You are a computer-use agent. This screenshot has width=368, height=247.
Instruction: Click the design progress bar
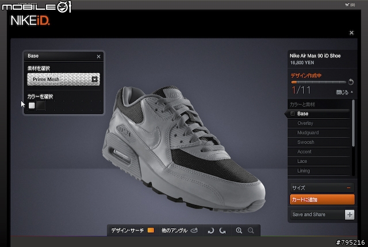point(319,82)
